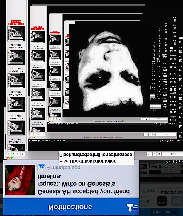
Task: Click share icon in inner Preview toolbar
Action: 60,119
